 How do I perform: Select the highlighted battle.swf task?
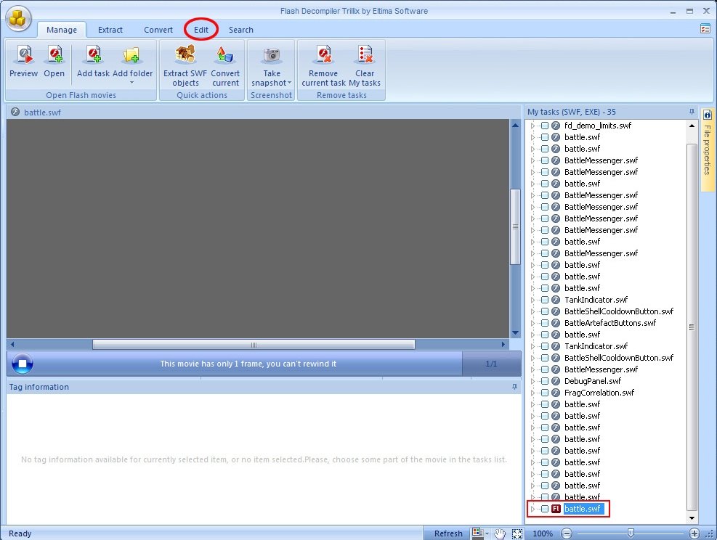[583, 509]
